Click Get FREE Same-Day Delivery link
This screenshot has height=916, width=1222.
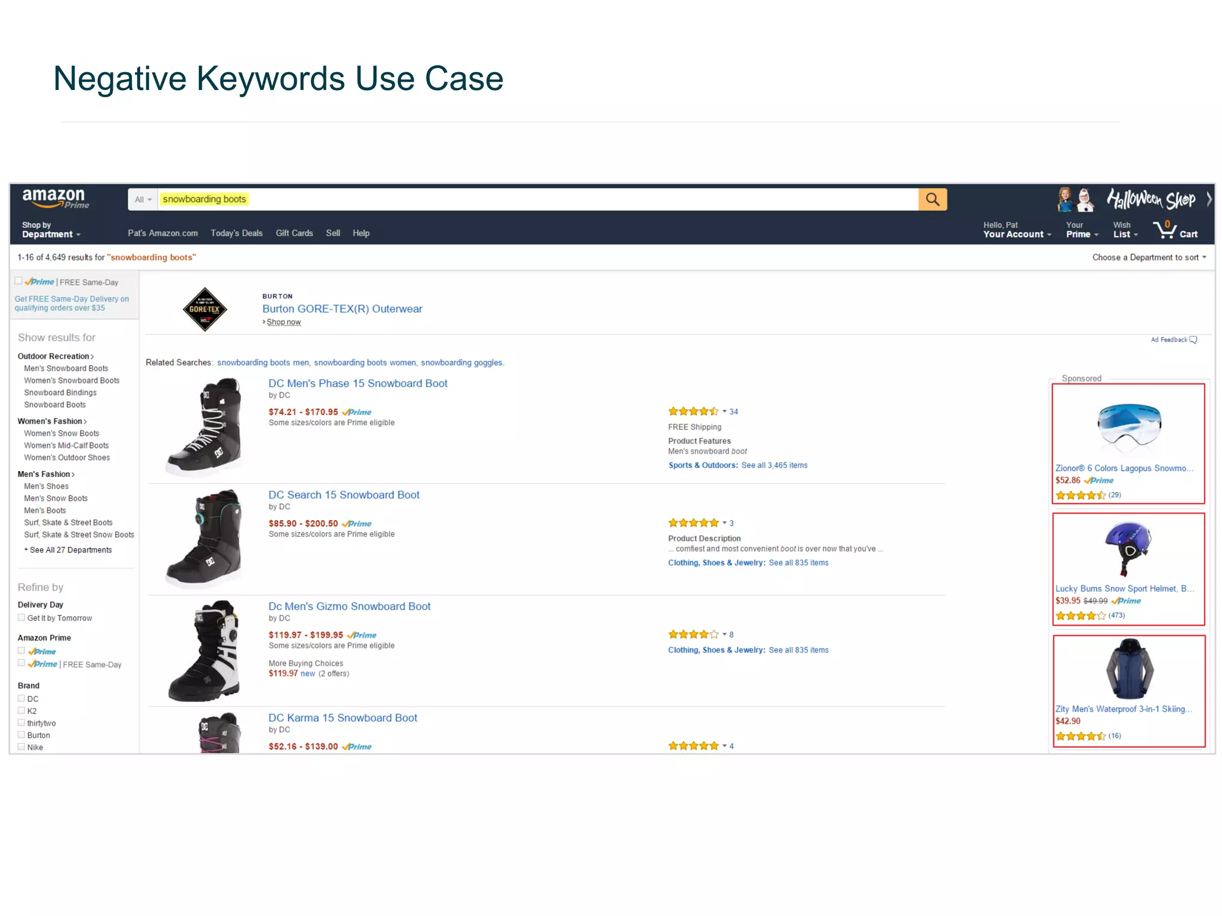72,304
